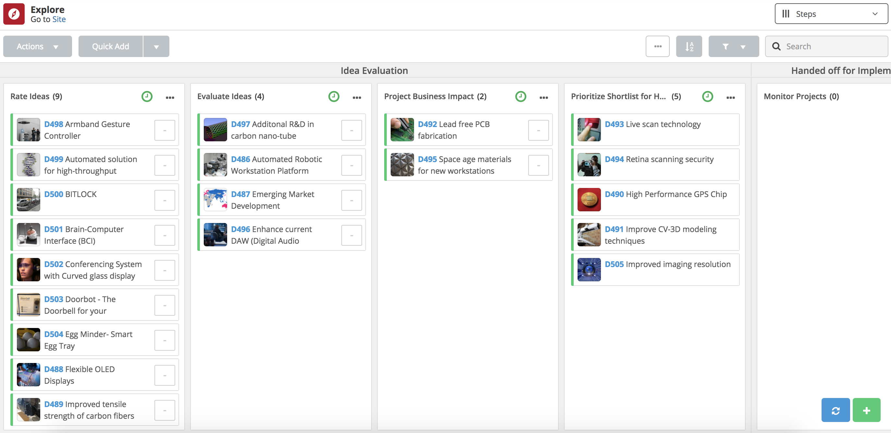Image resolution: width=891 pixels, height=433 pixels.
Task: Open the Project Business Impact ellipsis menu
Action: tap(544, 97)
